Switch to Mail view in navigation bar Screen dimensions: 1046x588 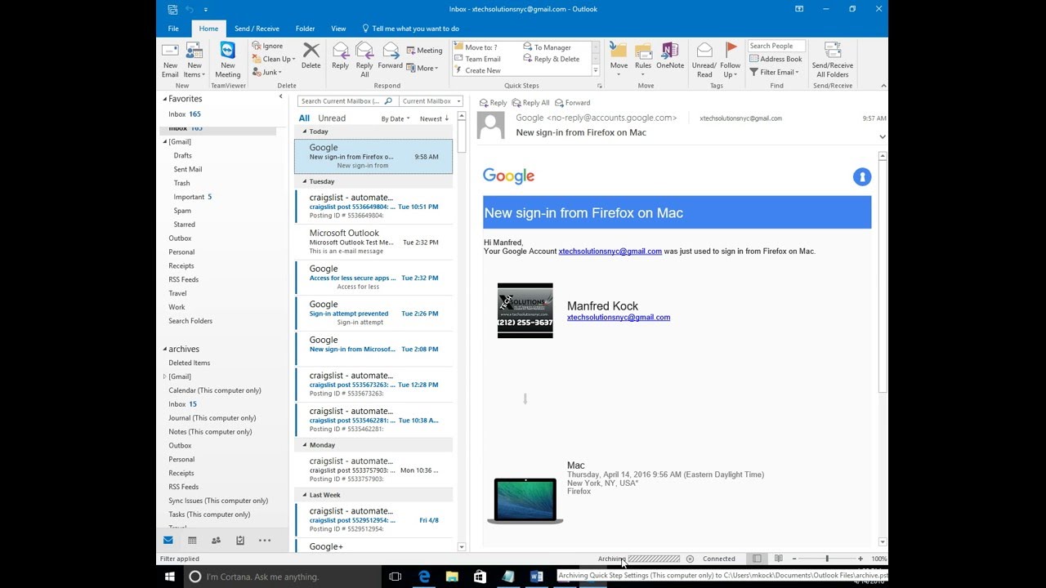tap(168, 540)
